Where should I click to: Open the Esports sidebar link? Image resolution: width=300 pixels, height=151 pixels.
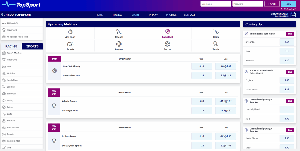coord(10,134)
